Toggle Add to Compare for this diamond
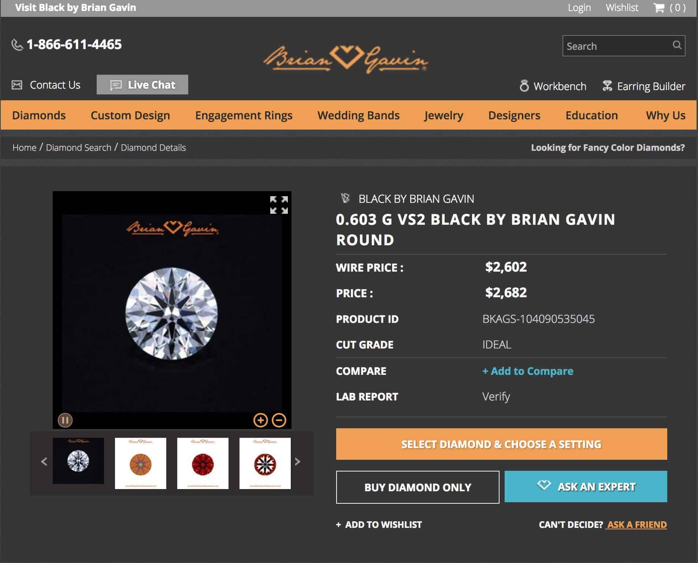 tap(528, 371)
